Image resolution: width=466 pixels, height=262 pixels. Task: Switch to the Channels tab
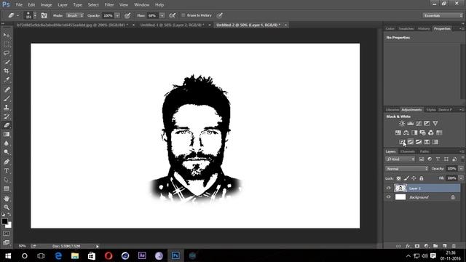coord(408,151)
